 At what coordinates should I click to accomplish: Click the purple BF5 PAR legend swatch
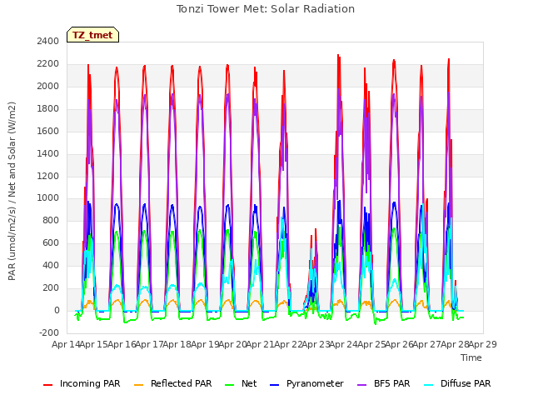click(x=362, y=385)
